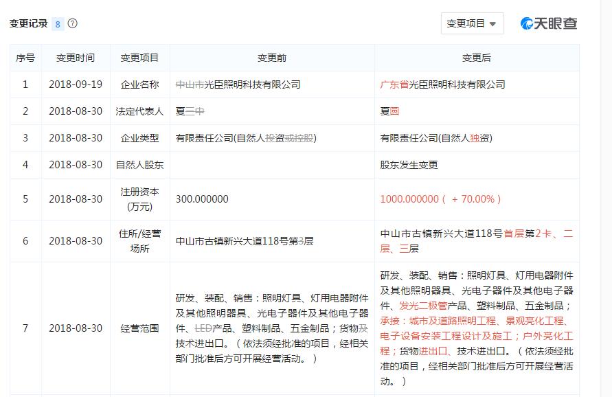Click the 变更后 column header
This screenshot has width=612, height=397.
477,58
